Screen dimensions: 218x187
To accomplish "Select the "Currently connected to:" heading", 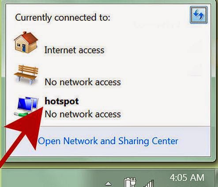I will [63, 17].
